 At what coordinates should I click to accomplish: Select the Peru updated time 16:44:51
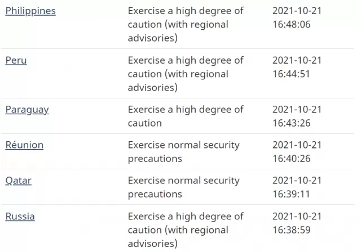tap(292, 74)
